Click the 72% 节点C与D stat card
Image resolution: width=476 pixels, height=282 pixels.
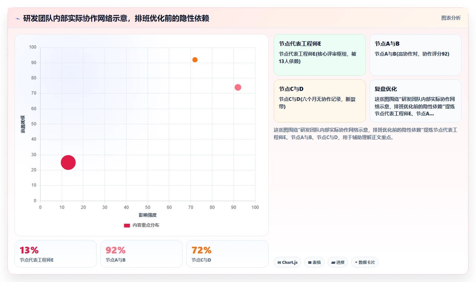(x=227, y=254)
